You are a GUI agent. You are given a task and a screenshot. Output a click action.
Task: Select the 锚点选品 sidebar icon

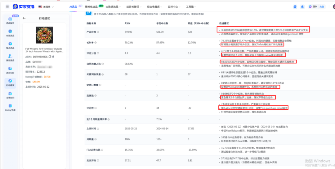[x=10, y=45]
